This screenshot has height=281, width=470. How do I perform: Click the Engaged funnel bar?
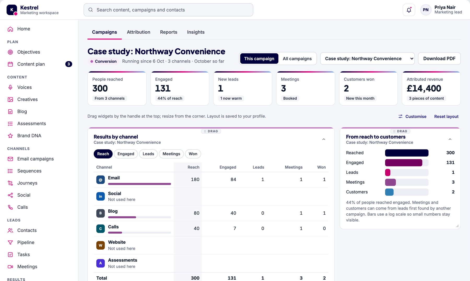pyautogui.click(x=404, y=163)
